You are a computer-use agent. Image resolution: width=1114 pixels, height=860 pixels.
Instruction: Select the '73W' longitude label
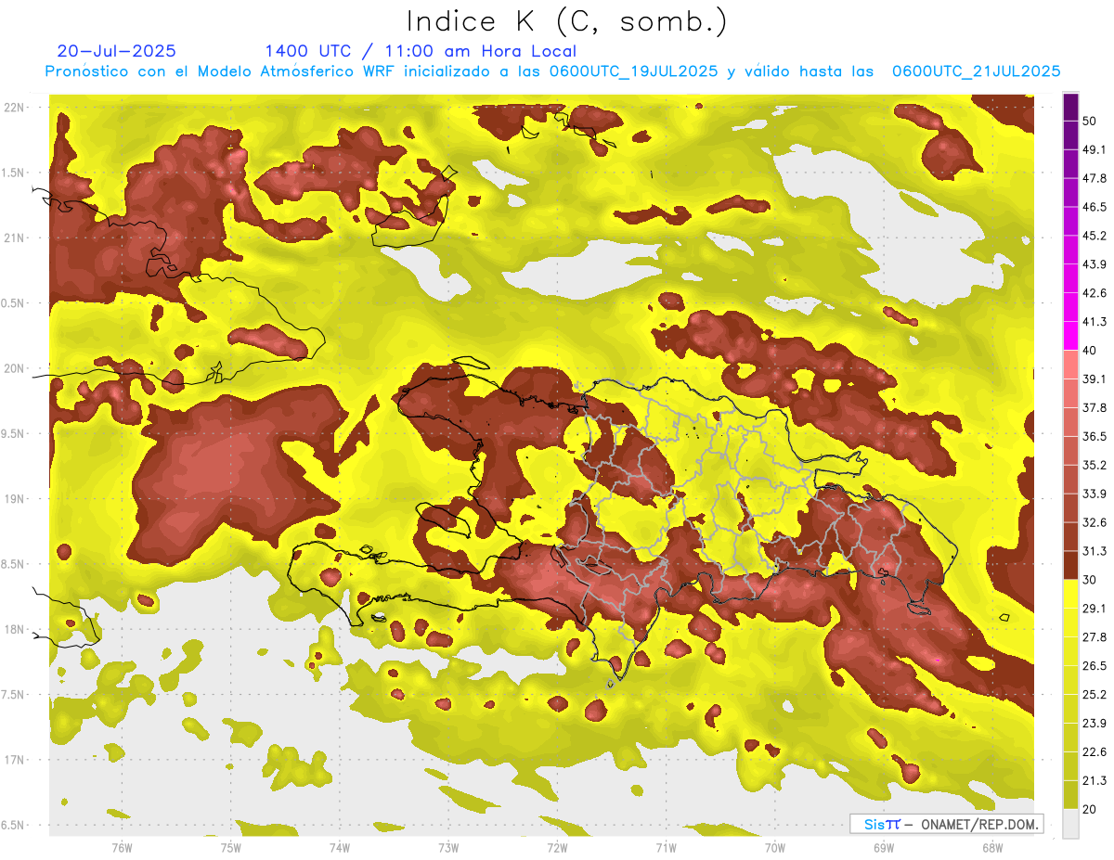coord(448,847)
